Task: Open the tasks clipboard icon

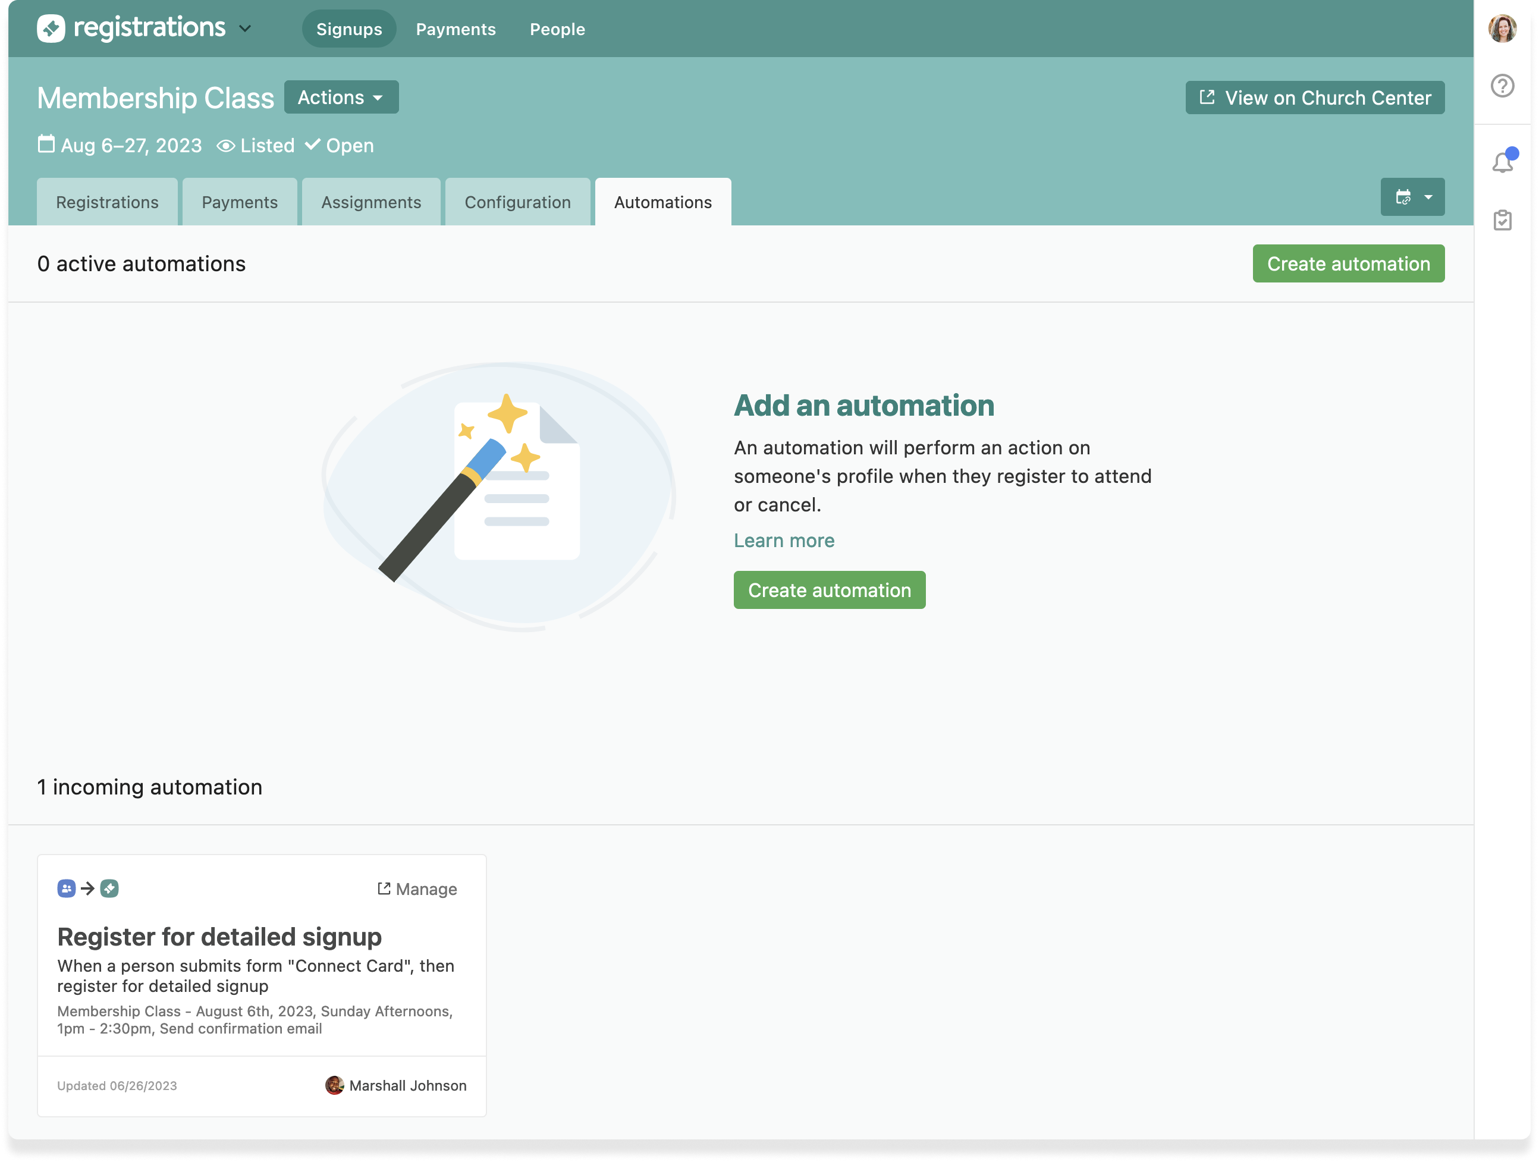Action: (x=1502, y=221)
